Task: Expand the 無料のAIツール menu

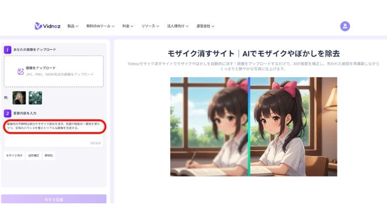Action: pos(100,26)
